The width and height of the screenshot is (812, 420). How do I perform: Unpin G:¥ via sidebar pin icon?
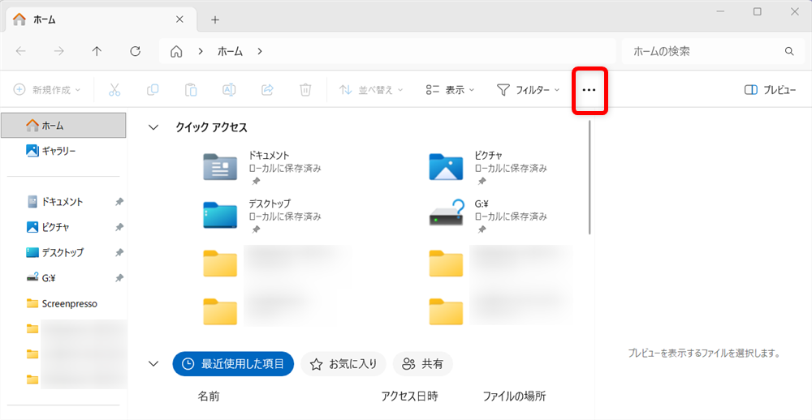click(x=119, y=278)
